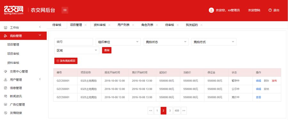Switch to the 资料审核 tab

click(x=100, y=25)
